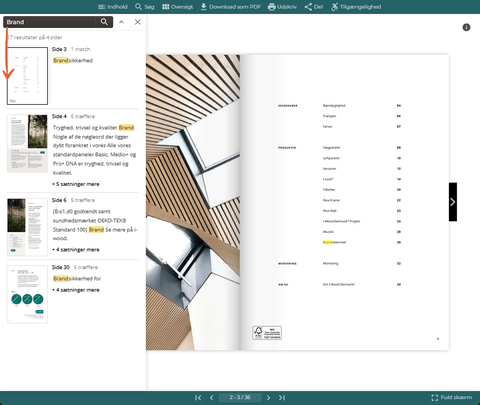Image resolution: width=480 pixels, height=405 pixels.
Task: Open the info icon in viewer
Action: [x=466, y=27]
